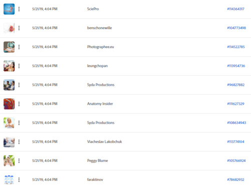Open asset link #96827882
The image size is (251, 188).
point(235,85)
